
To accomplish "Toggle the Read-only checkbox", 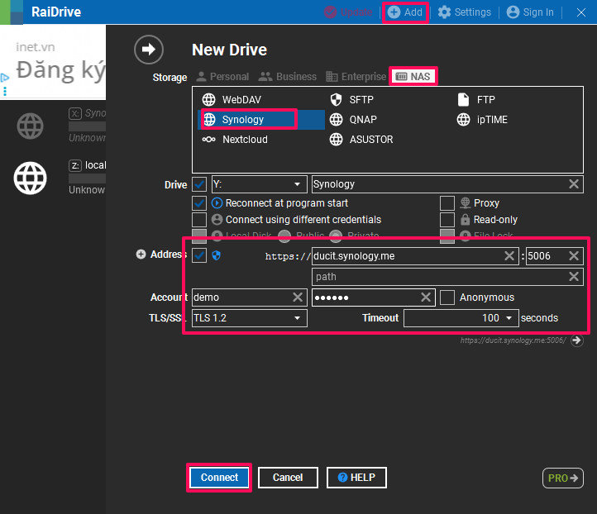I will (x=447, y=220).
